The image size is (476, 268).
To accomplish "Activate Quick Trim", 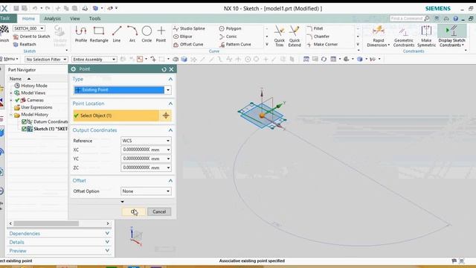I will [x=280, y=36].
